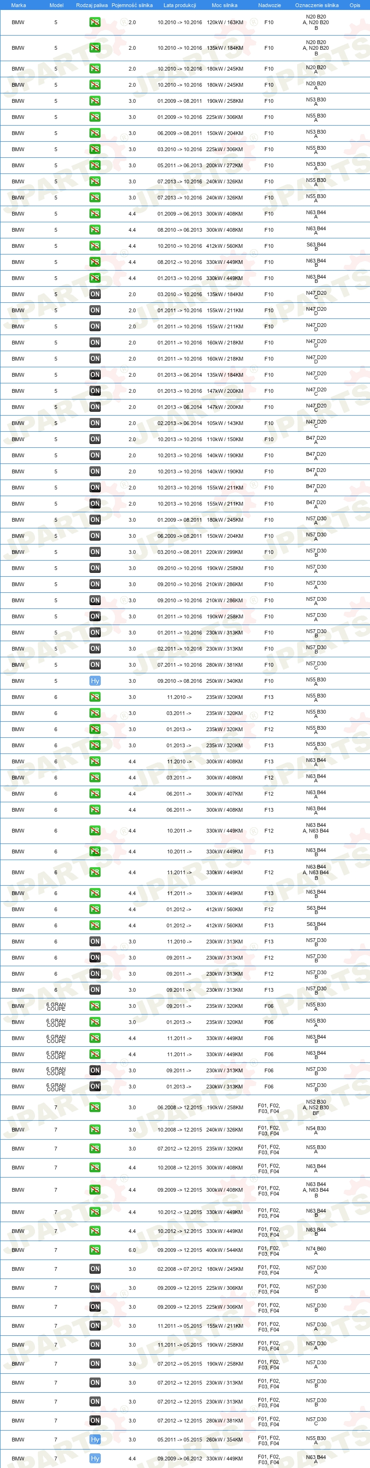
Task: Click diesel ON icon in 6 GRAN COUPE 01.2013 row
Action: [95, 1087]
